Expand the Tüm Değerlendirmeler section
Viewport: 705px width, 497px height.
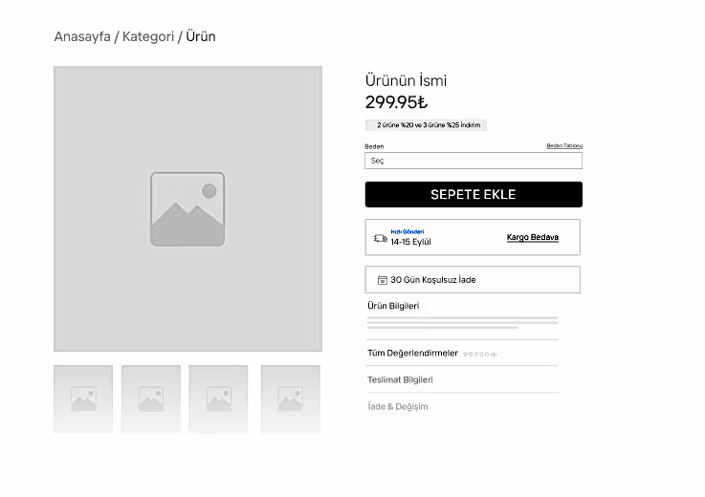412,354
